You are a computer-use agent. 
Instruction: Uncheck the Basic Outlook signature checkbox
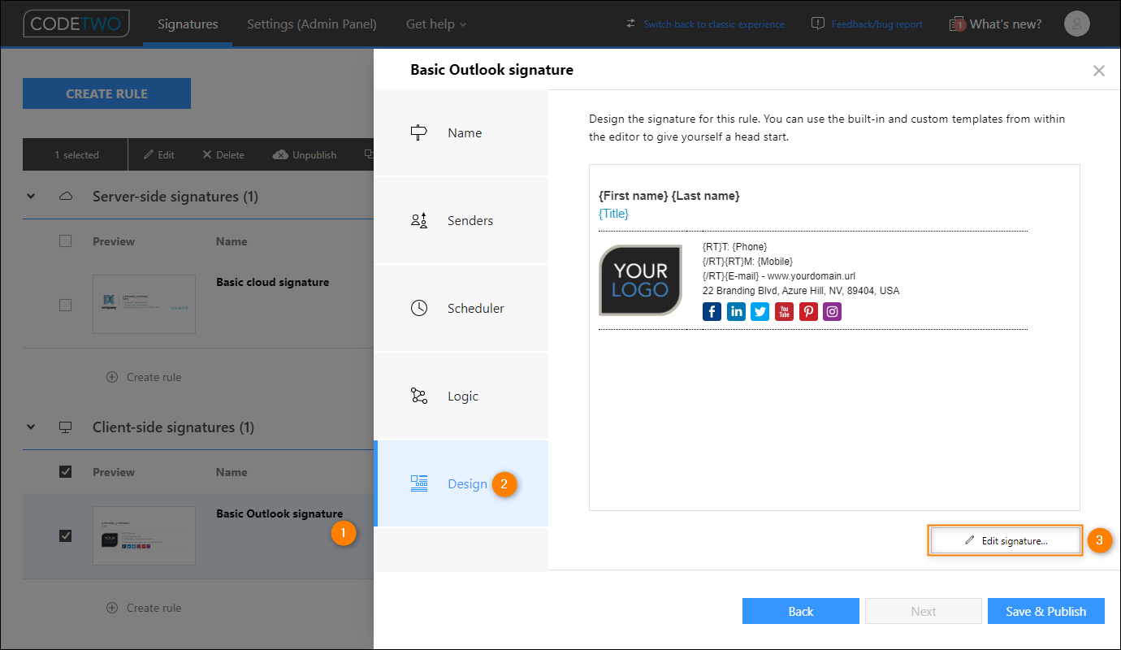click(66, 536)
